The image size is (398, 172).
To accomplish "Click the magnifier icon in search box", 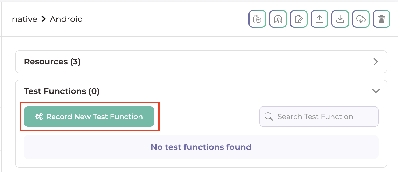I will pos(269,117).
